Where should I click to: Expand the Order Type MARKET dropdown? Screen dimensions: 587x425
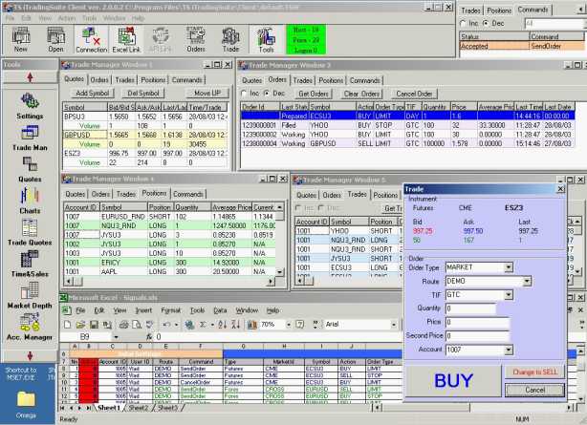pyautogui.click(x=509, y=268)
